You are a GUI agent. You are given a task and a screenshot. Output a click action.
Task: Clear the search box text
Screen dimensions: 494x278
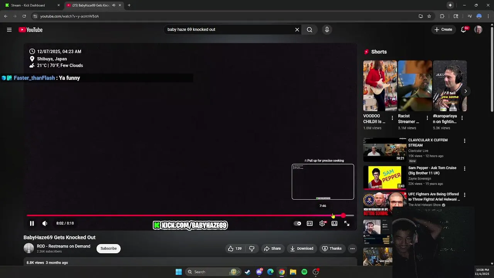click(297, 30)
